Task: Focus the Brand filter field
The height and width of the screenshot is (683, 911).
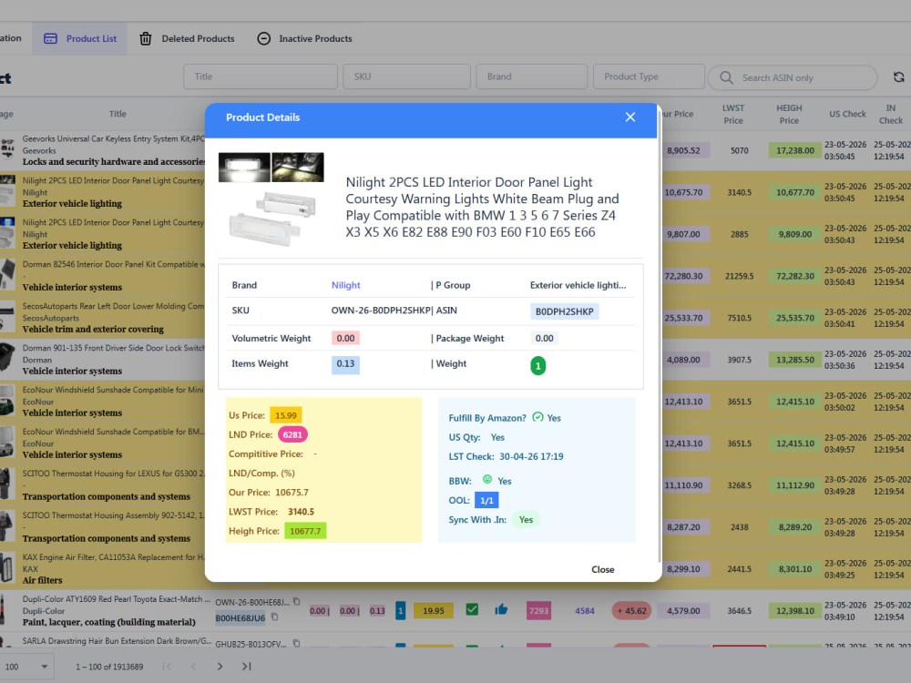Action: click(532, 76)
